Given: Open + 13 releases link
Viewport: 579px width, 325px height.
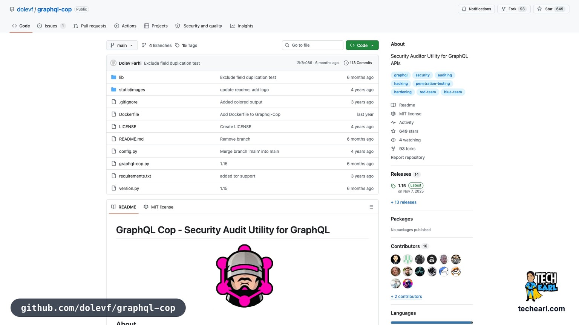Looking at the screenshot, I should [404, 202].
